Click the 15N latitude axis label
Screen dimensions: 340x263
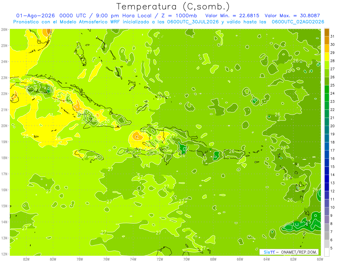[4, 206]
